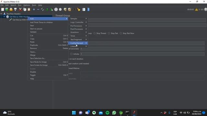The height and width of the screenshot is (116, 207).
Task: Click the yellow warning log icon
Action: [196, 9]
